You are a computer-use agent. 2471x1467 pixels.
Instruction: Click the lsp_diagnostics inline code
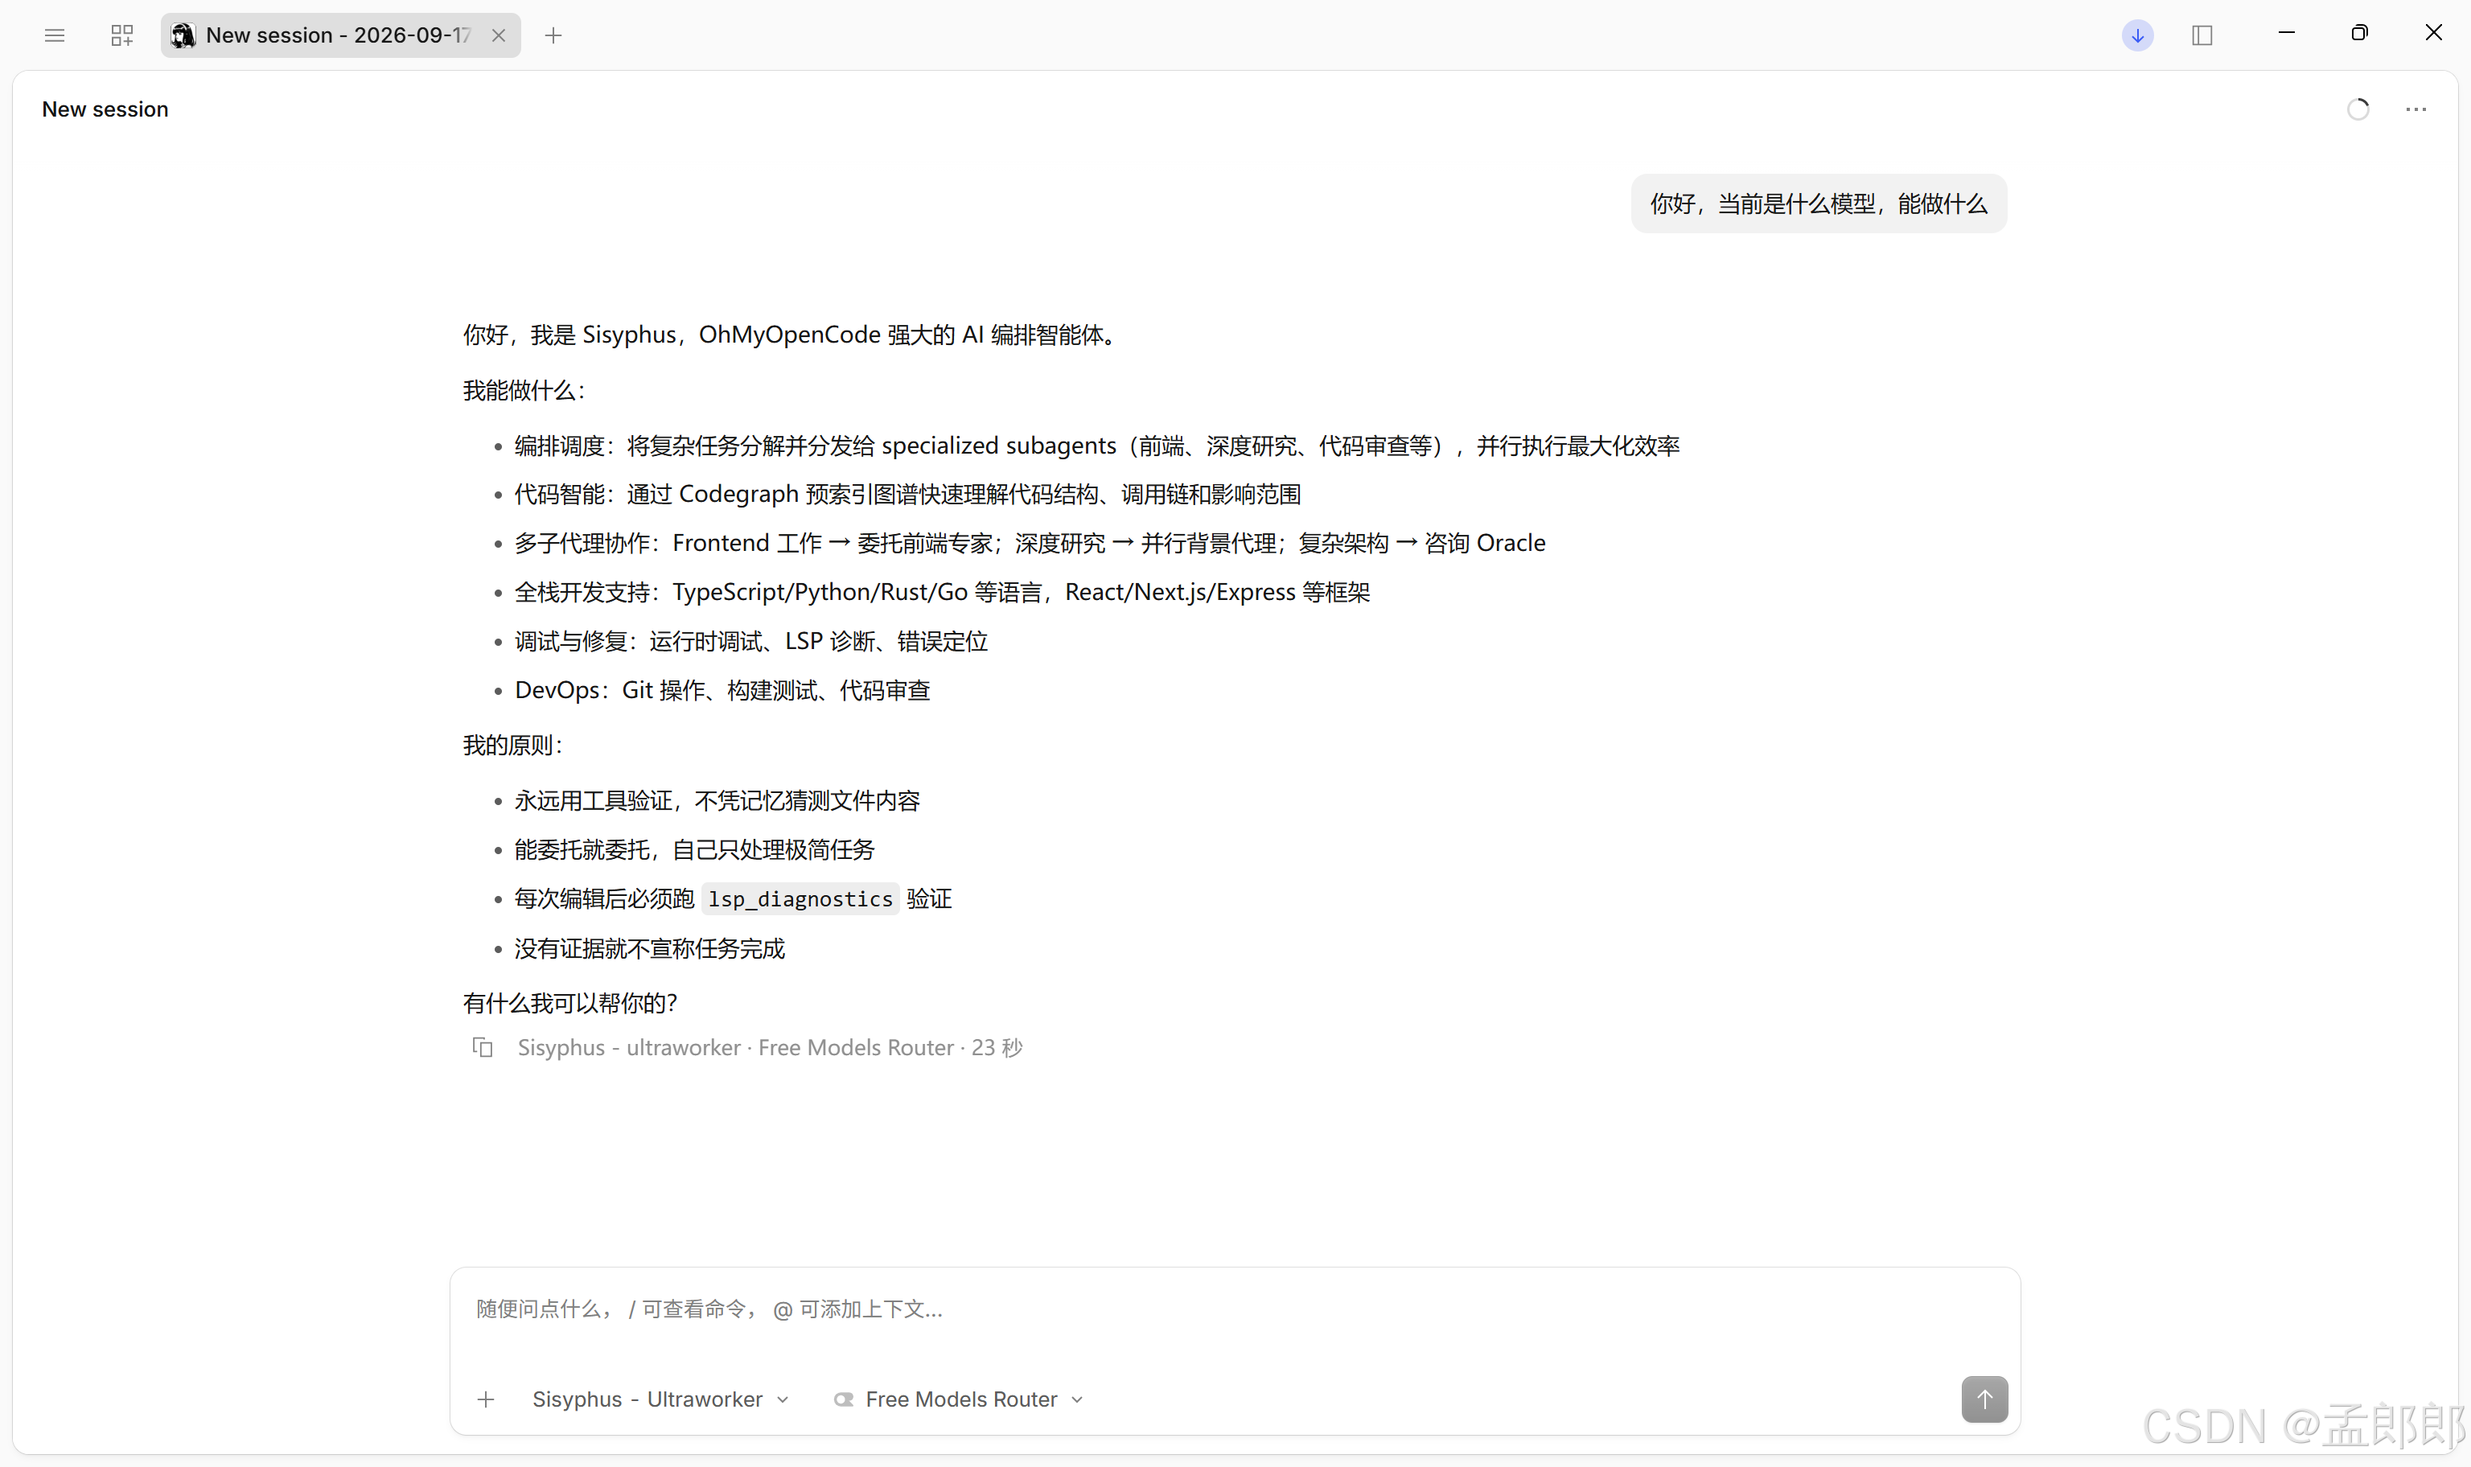(x=800, y=898)
